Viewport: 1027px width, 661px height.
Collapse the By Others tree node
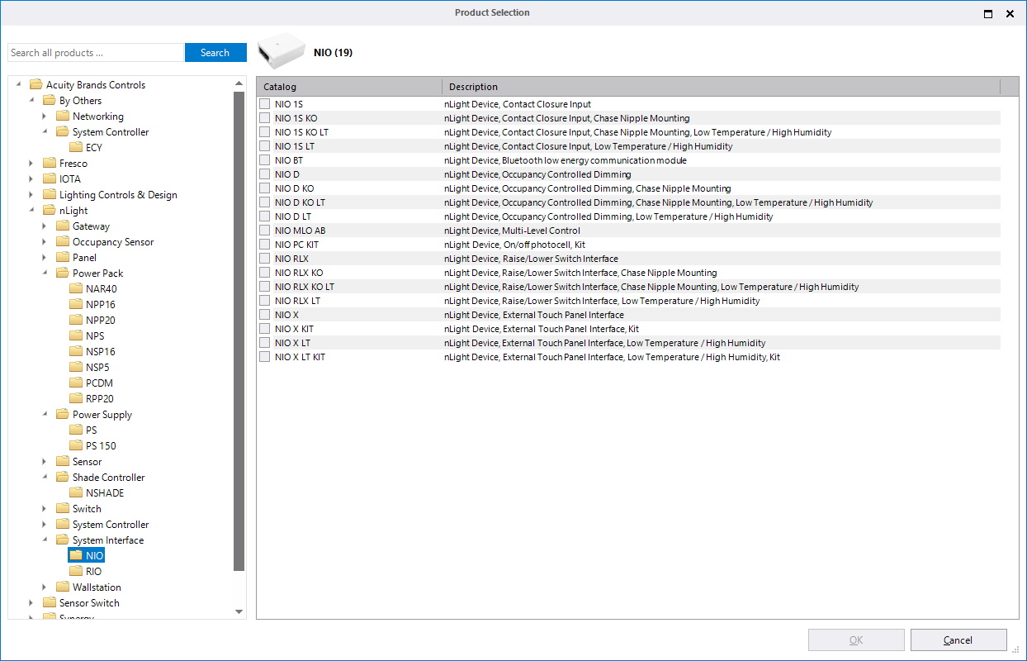[31, 101]
